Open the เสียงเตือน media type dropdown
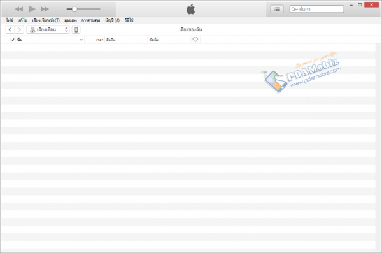The image size is (382, 253). [48, 29]
